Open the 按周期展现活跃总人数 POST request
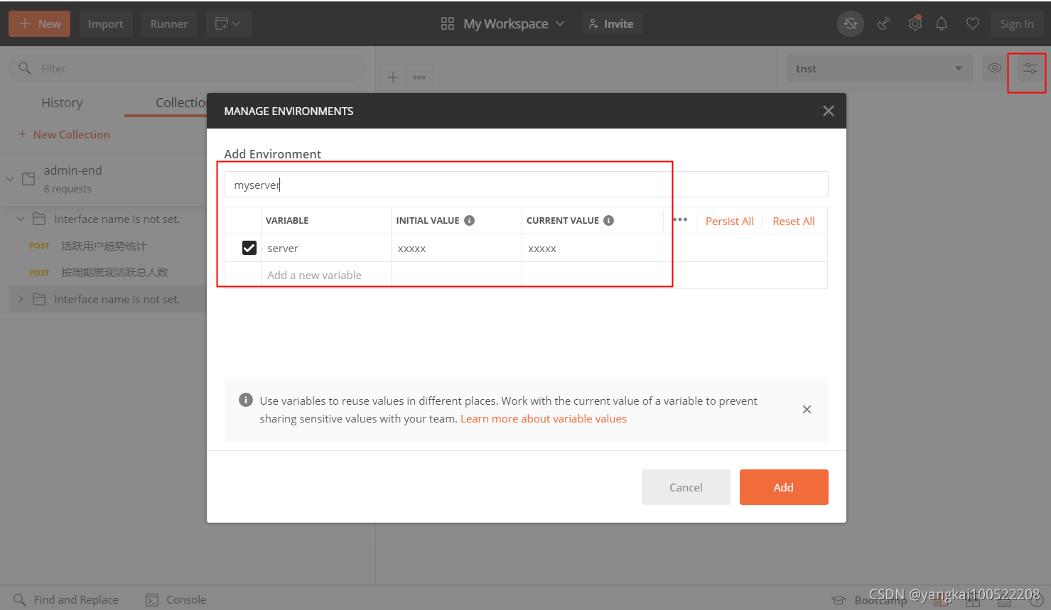Viewport: 1051px width, 610px height. pyautogui.click(x=114, y=272)
